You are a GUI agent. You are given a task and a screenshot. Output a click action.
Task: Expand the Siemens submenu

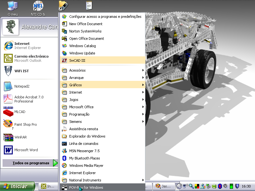click(x=102, y=122)
